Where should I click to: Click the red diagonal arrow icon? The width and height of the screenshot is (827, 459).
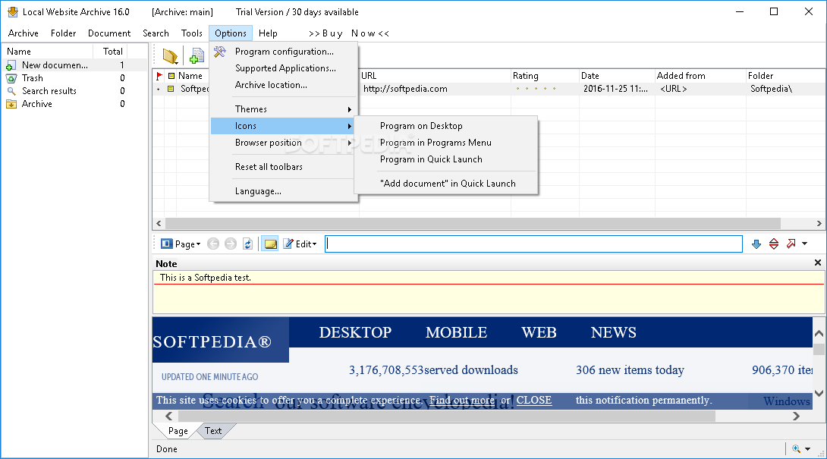[x=791, y=244]
